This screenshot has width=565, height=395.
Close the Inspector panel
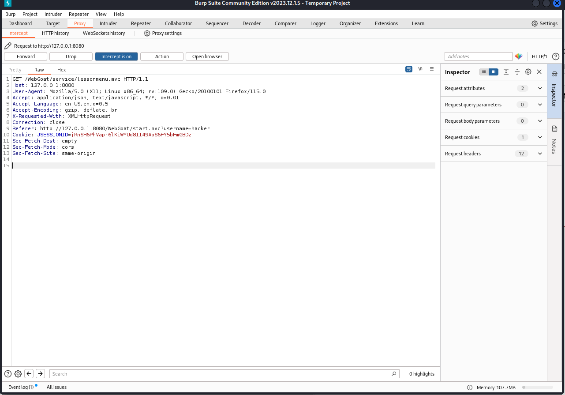[x=539, y=72]
